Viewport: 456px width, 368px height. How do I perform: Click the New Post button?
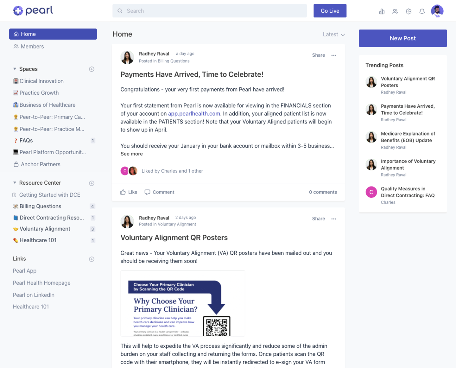click(x=402, y=38)
